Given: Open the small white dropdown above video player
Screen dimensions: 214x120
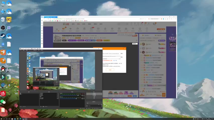Looking at the screenshot, I should (135, 44).
